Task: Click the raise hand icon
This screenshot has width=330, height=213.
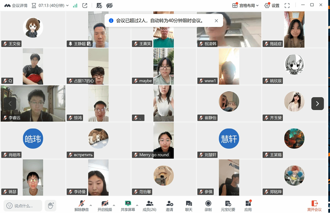Action: pyautogui.click(x=51, y=205)
